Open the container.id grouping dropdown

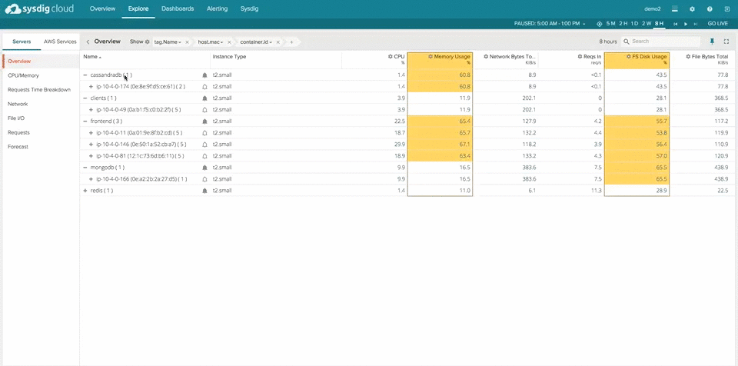coord(257,42)
